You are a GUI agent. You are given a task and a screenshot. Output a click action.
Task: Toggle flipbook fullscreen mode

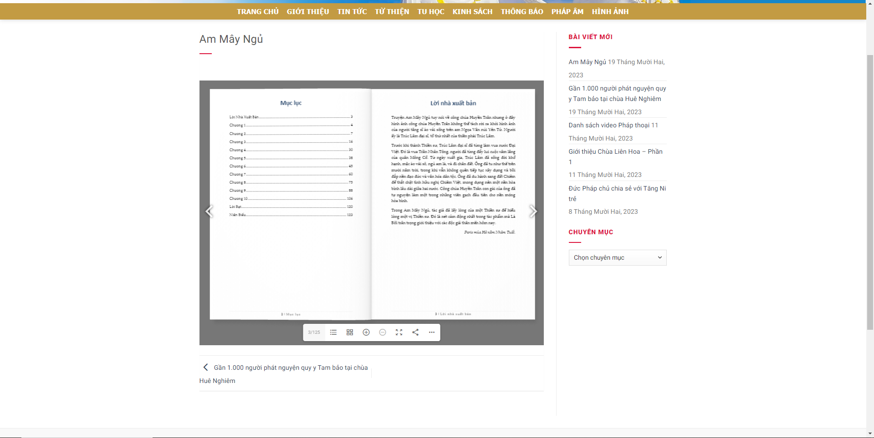399,332
